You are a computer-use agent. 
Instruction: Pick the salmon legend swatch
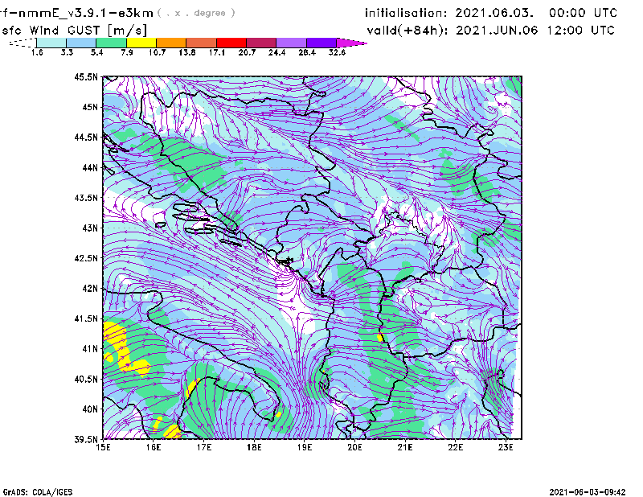click(x=202, y=43)
